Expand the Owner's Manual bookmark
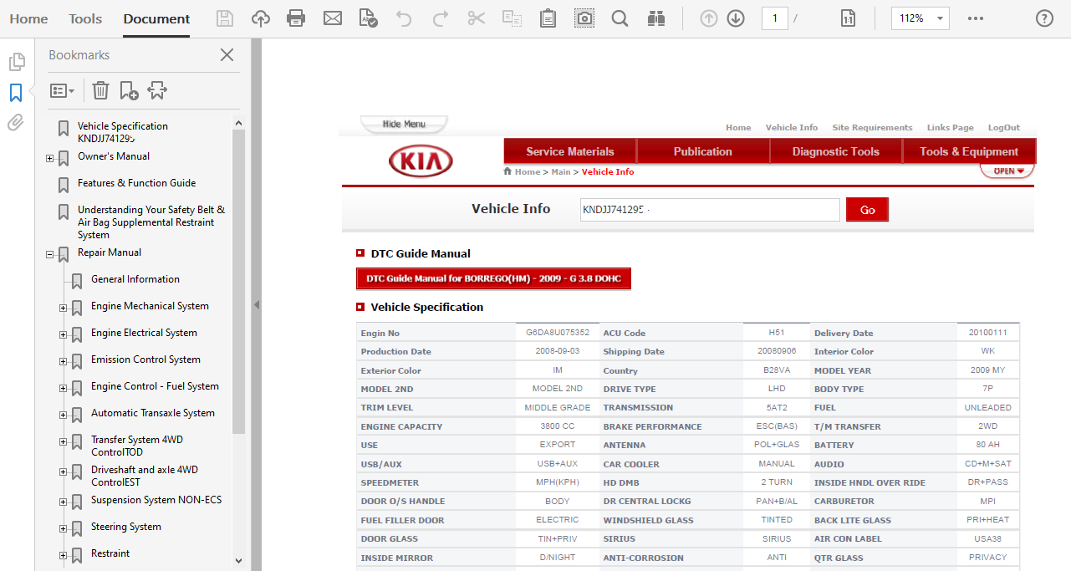This screenshot has width=1071, height=571. tap(50, 158)
